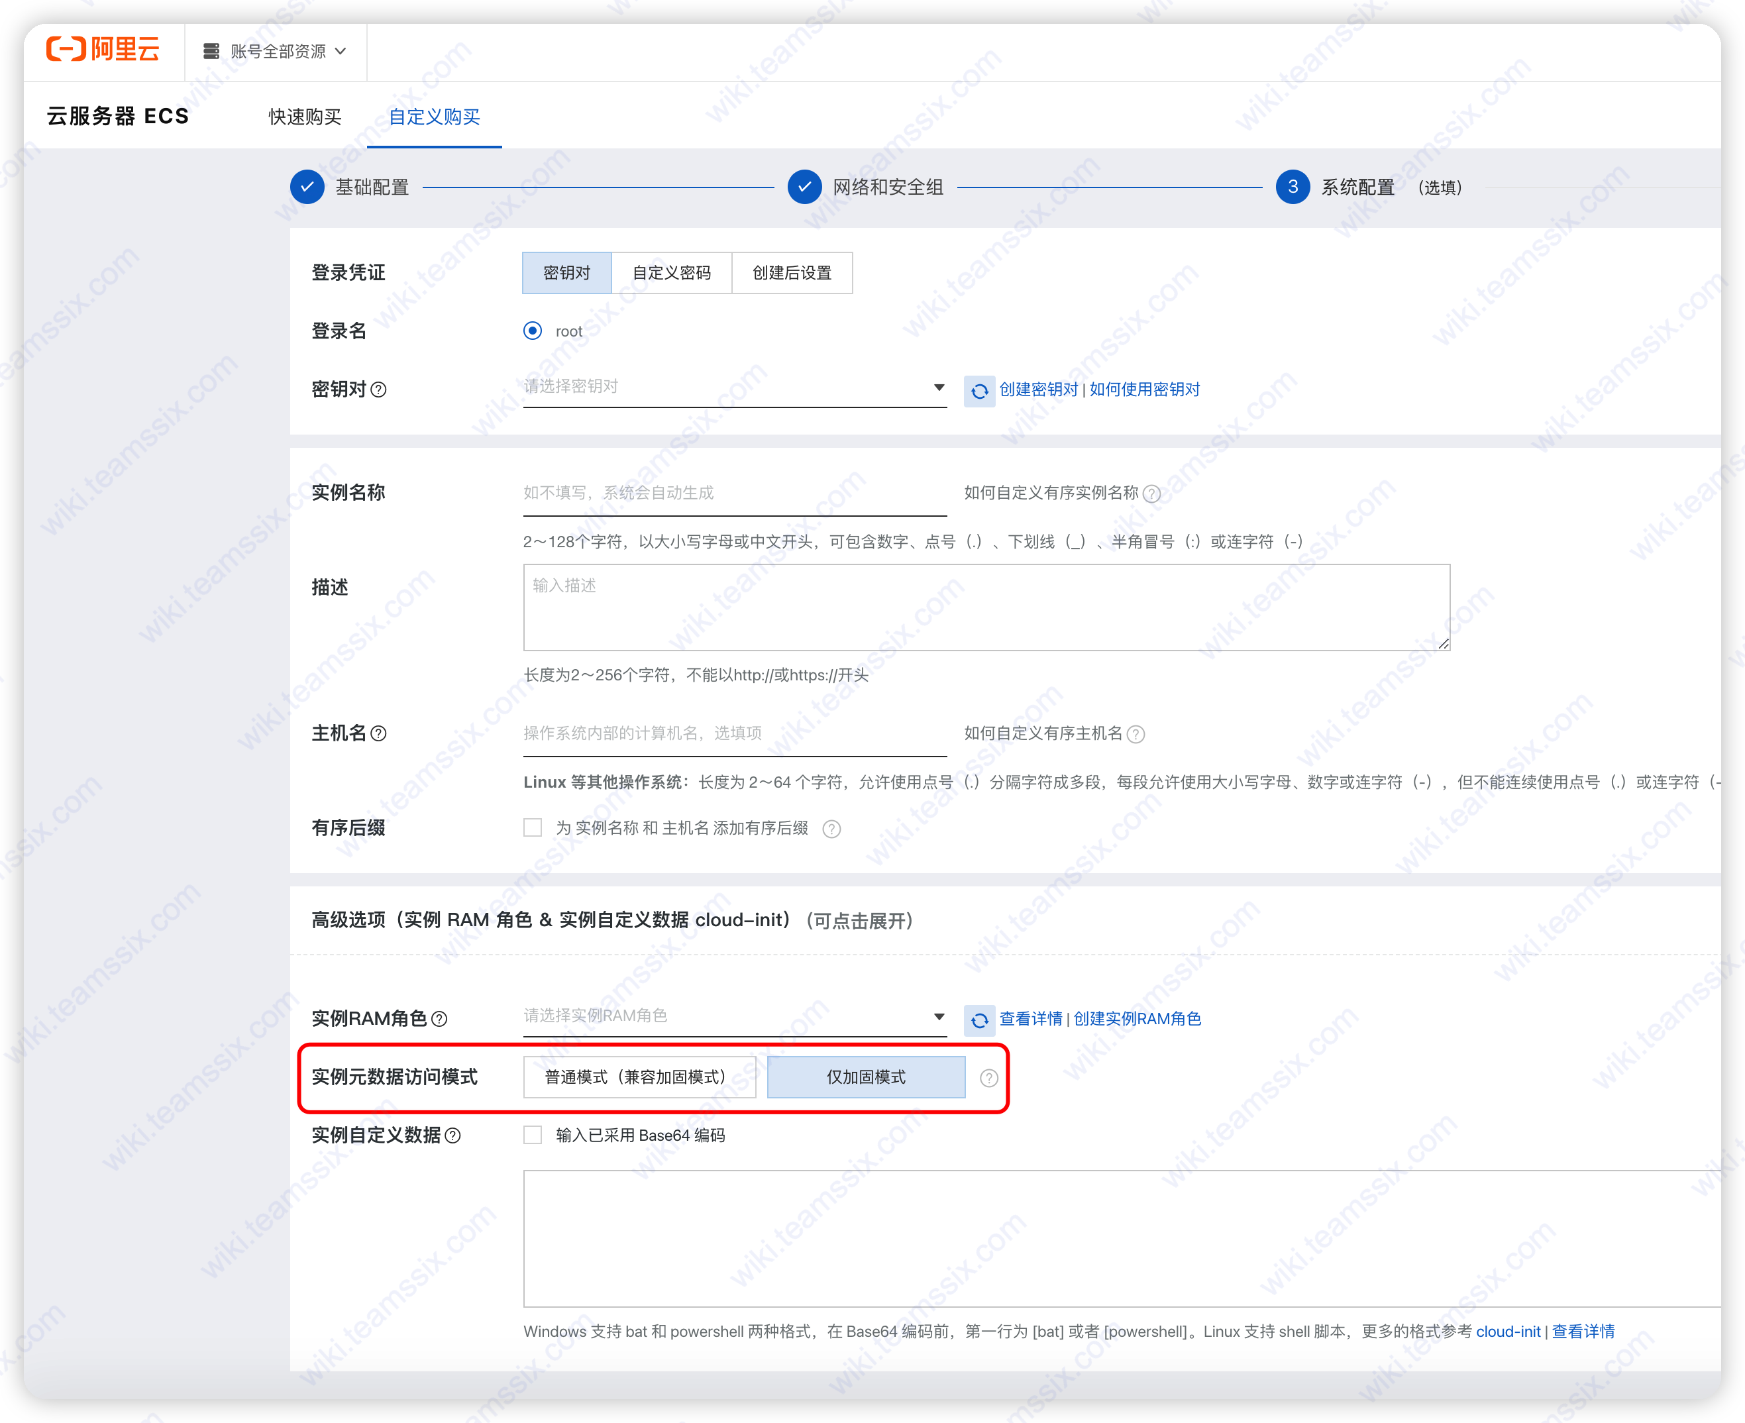Click help icon beside 仅加固模式 button
Image resolution: width=1745 pixels, height=1423 pixels.
point(988,1078)
